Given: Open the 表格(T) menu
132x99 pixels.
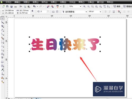Looking at the screenshot, I should coord(82,2).
